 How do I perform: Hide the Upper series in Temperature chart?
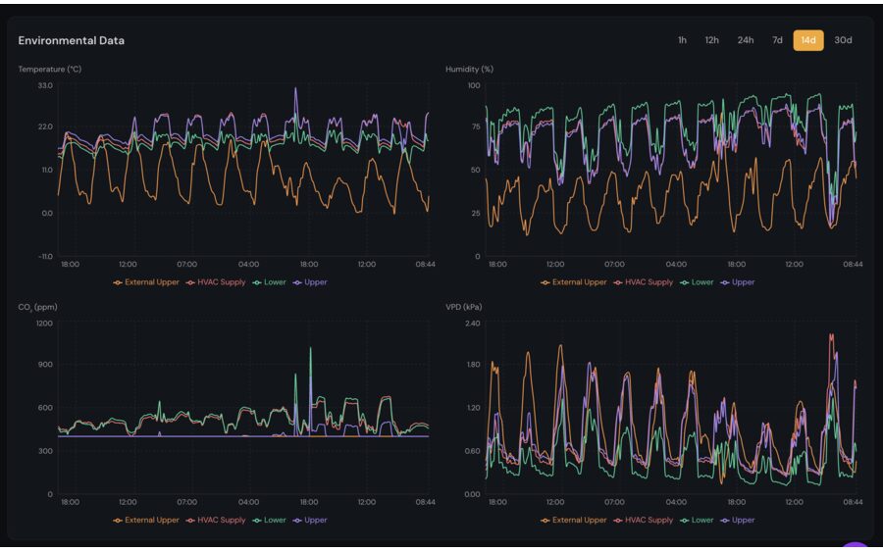point(309,282)
